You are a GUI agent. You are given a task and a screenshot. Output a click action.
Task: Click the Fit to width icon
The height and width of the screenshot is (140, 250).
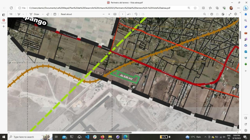[x=115, y=14]
